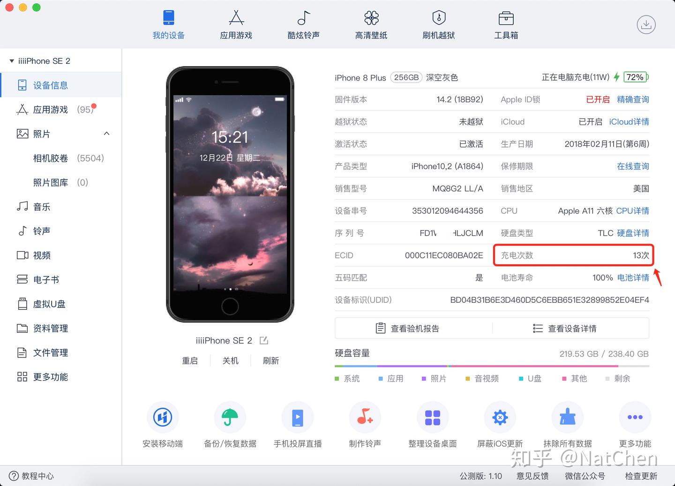The height and width of the screenshot is (486, 675).
Task: Open the CPU详情 link
Action: tap(633, 211)
